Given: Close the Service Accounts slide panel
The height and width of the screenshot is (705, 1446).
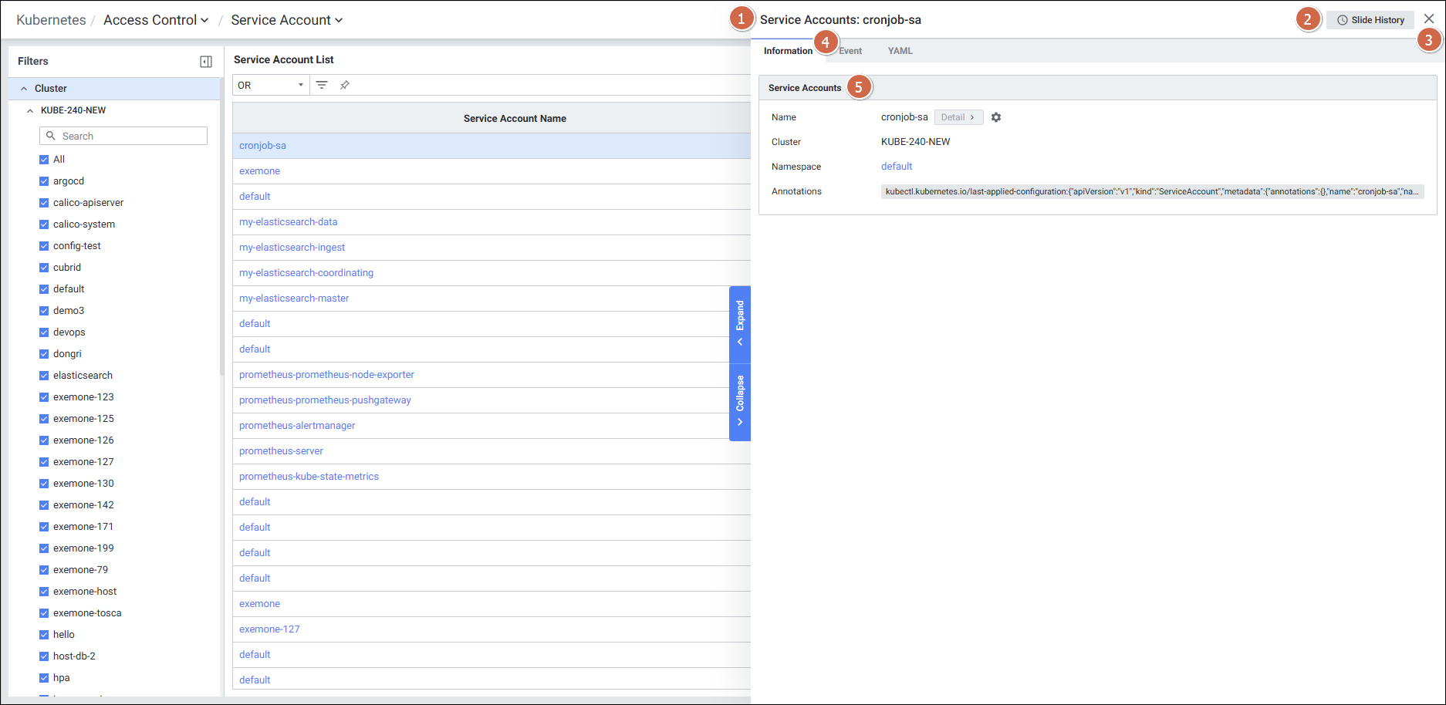Looking at the screenshot, I should click(x=1428, y=19).
